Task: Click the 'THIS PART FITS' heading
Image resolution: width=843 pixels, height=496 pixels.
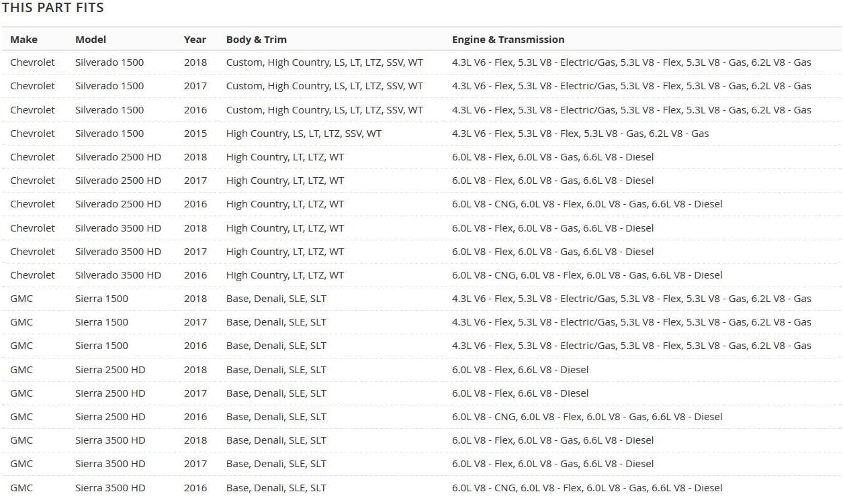Action: pos(52,8)
